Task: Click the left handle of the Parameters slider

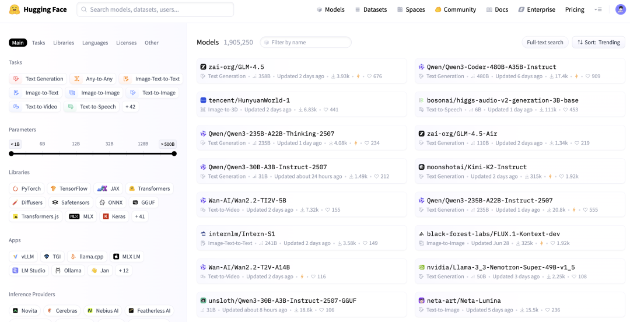Action: (x=11, y=153)
